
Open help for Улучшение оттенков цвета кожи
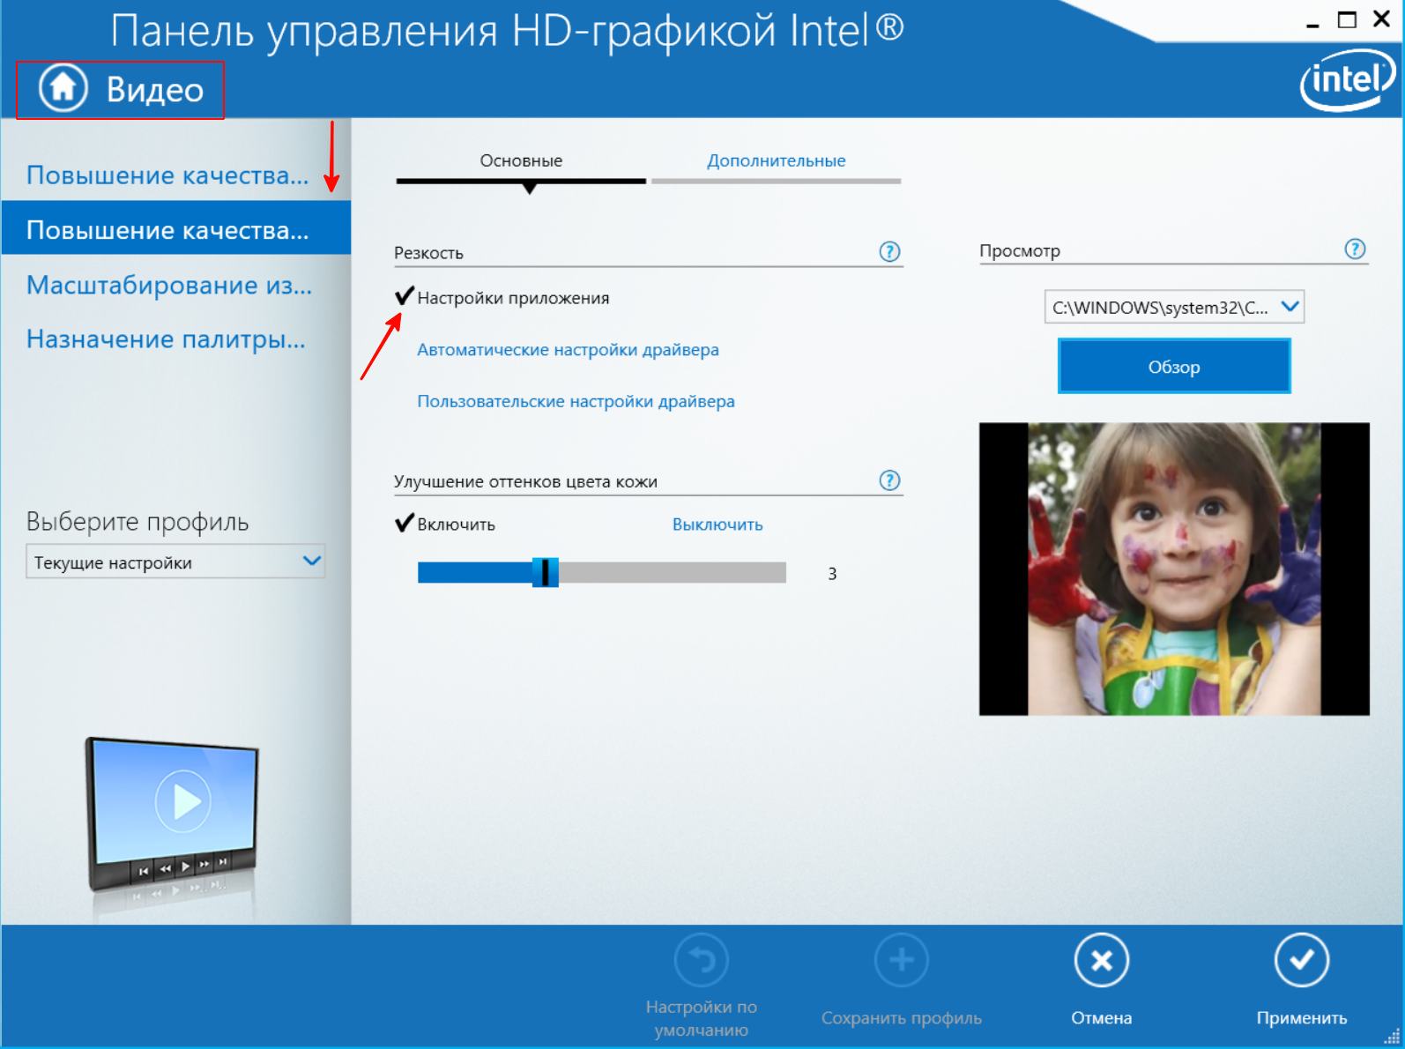click(889, 480)
